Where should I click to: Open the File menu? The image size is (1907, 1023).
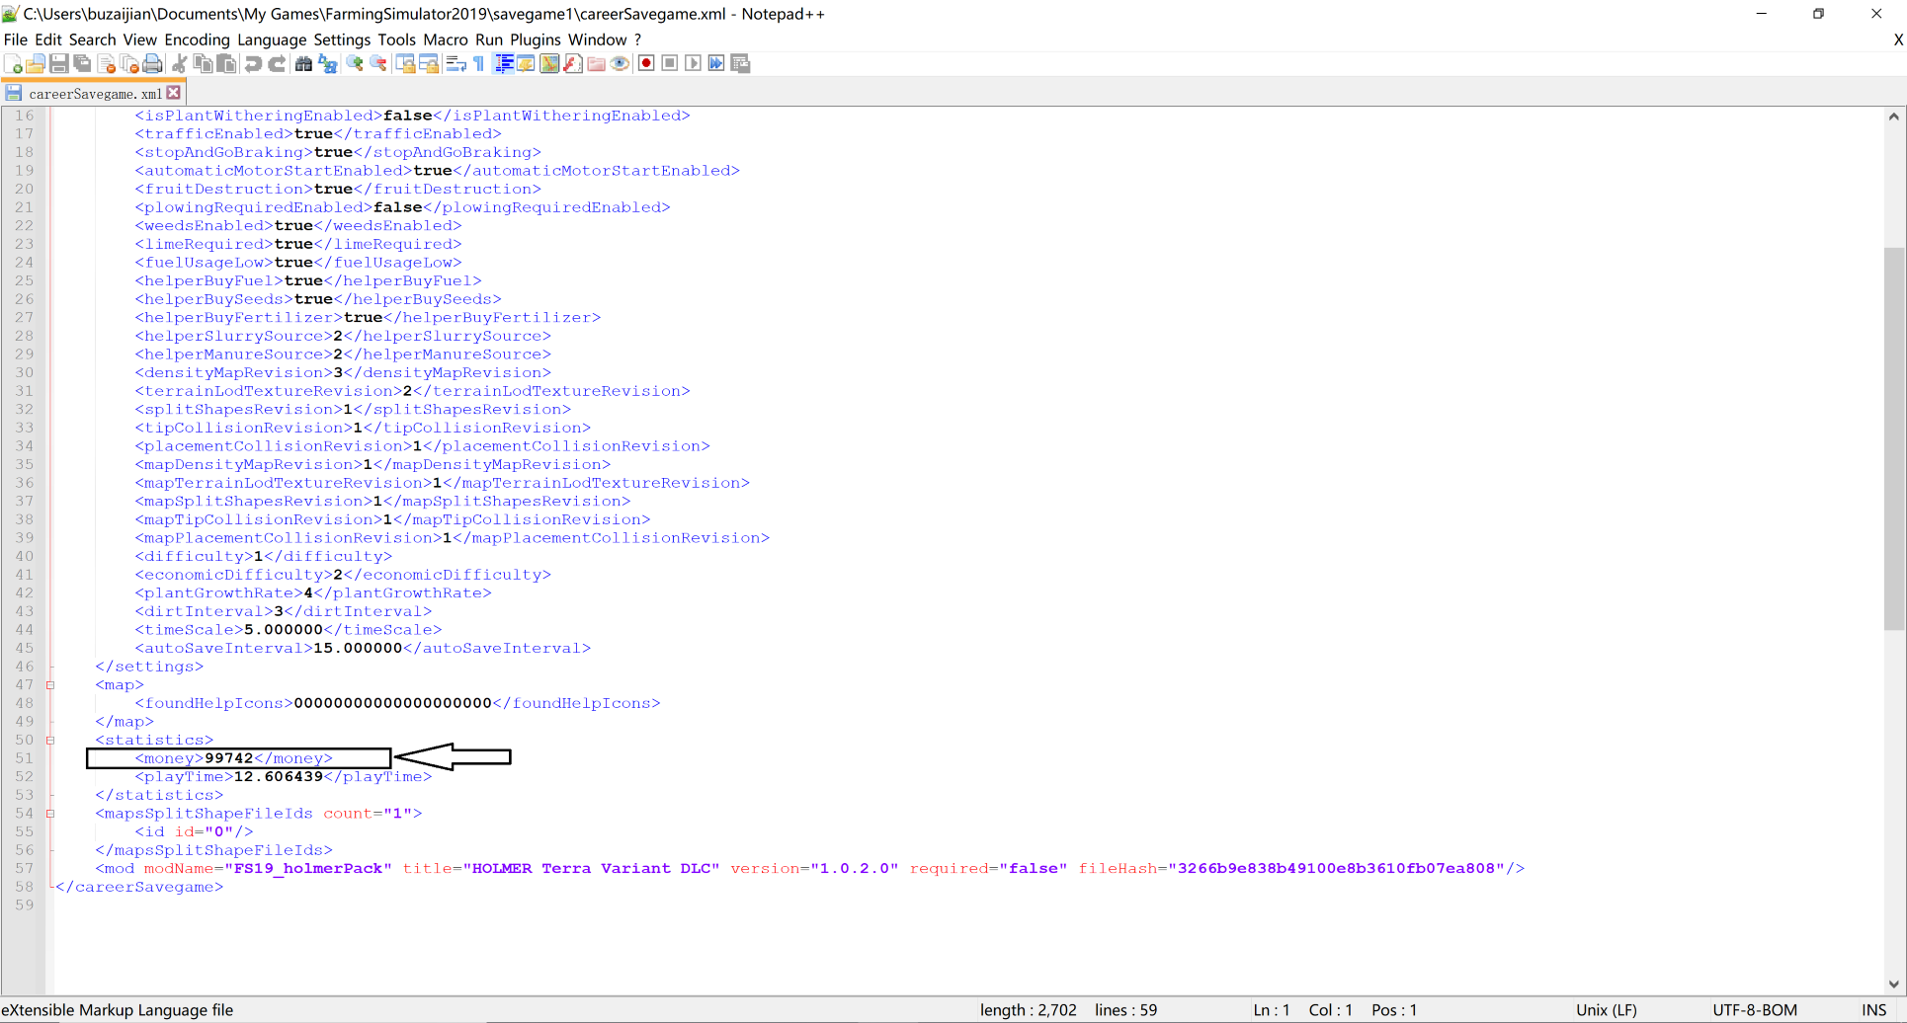click(16, 39)
